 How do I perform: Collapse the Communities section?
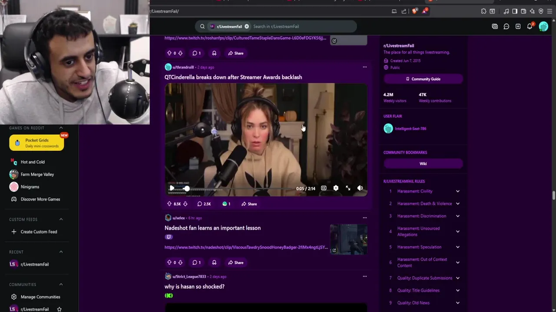click(x=61, y=284)
